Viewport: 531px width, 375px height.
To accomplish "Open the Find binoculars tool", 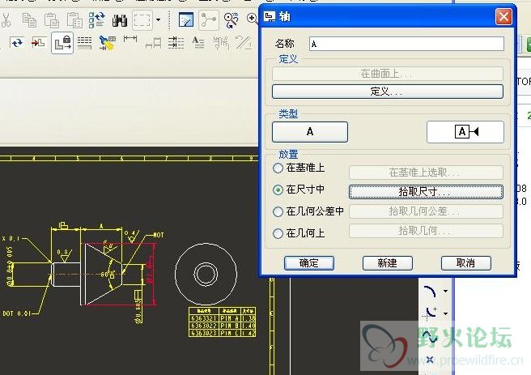I will click(120, 21).
